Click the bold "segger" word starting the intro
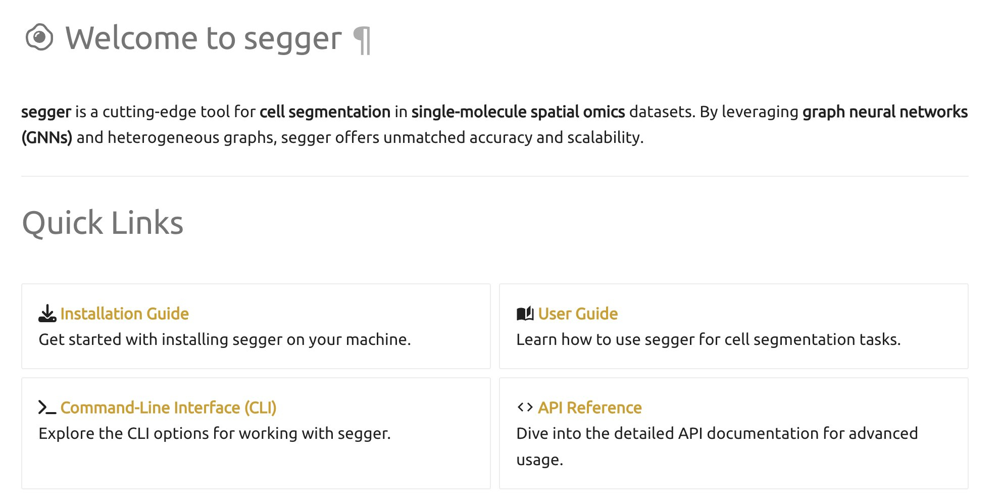The image size is (1001, 503). pyautogui.click(x=46, y=112)
